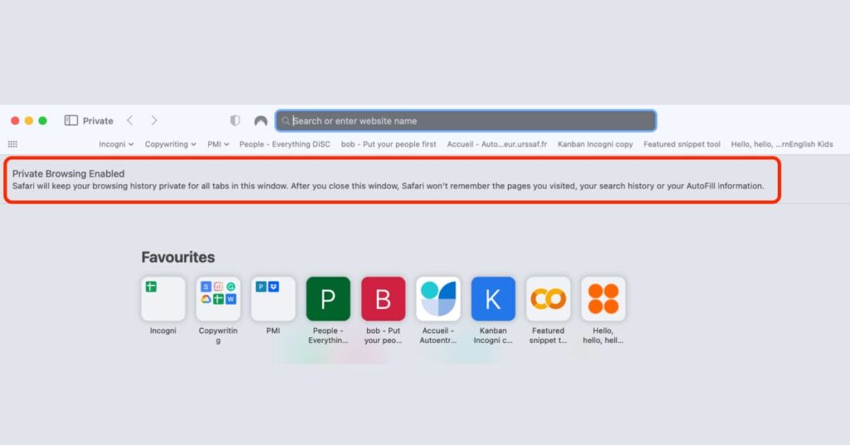
Task: Click the back navigation arrow
Action: [129, 120]
